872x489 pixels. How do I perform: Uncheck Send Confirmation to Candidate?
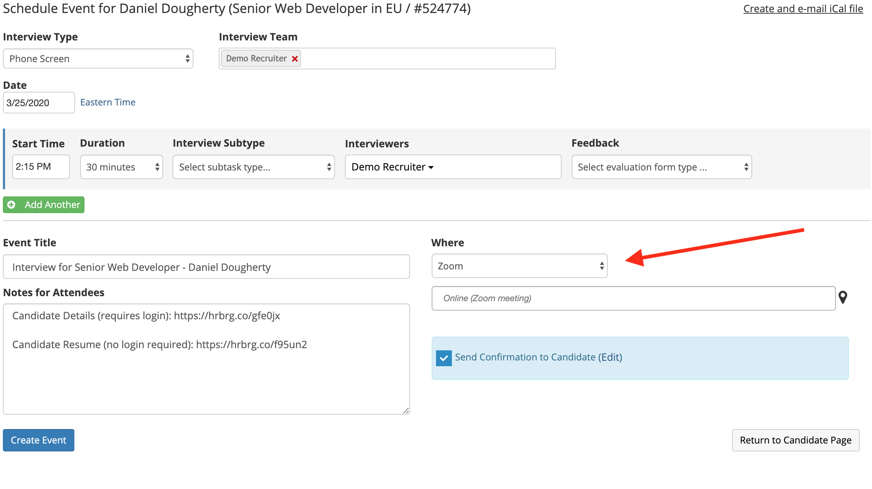tap(444, 358)
